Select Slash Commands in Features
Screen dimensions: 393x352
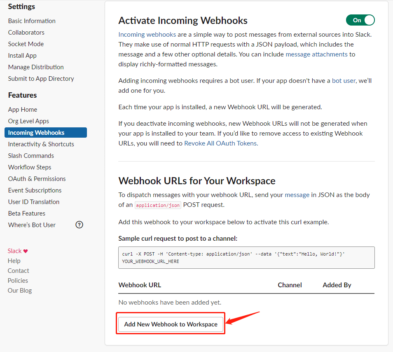31,156
